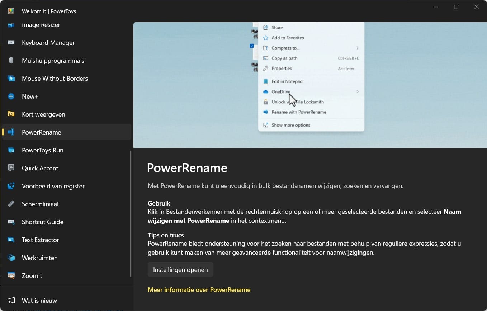
Task: Click the Text Extractor icon
Action: (x=11, y=240)
